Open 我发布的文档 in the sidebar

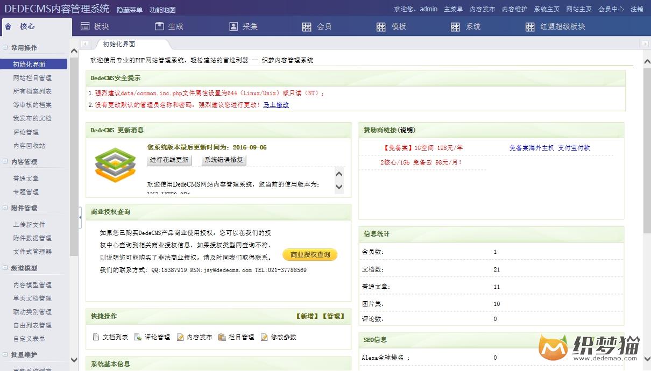[32, 118]
